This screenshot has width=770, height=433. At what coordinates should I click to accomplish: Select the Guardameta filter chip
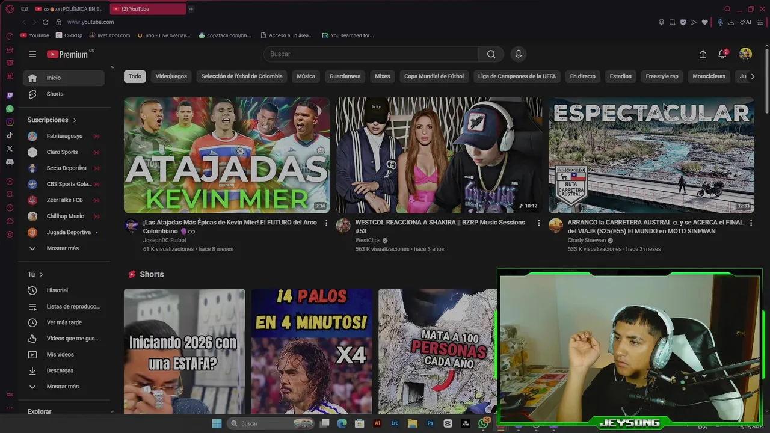pyautogui.click(x=345, y=76)
